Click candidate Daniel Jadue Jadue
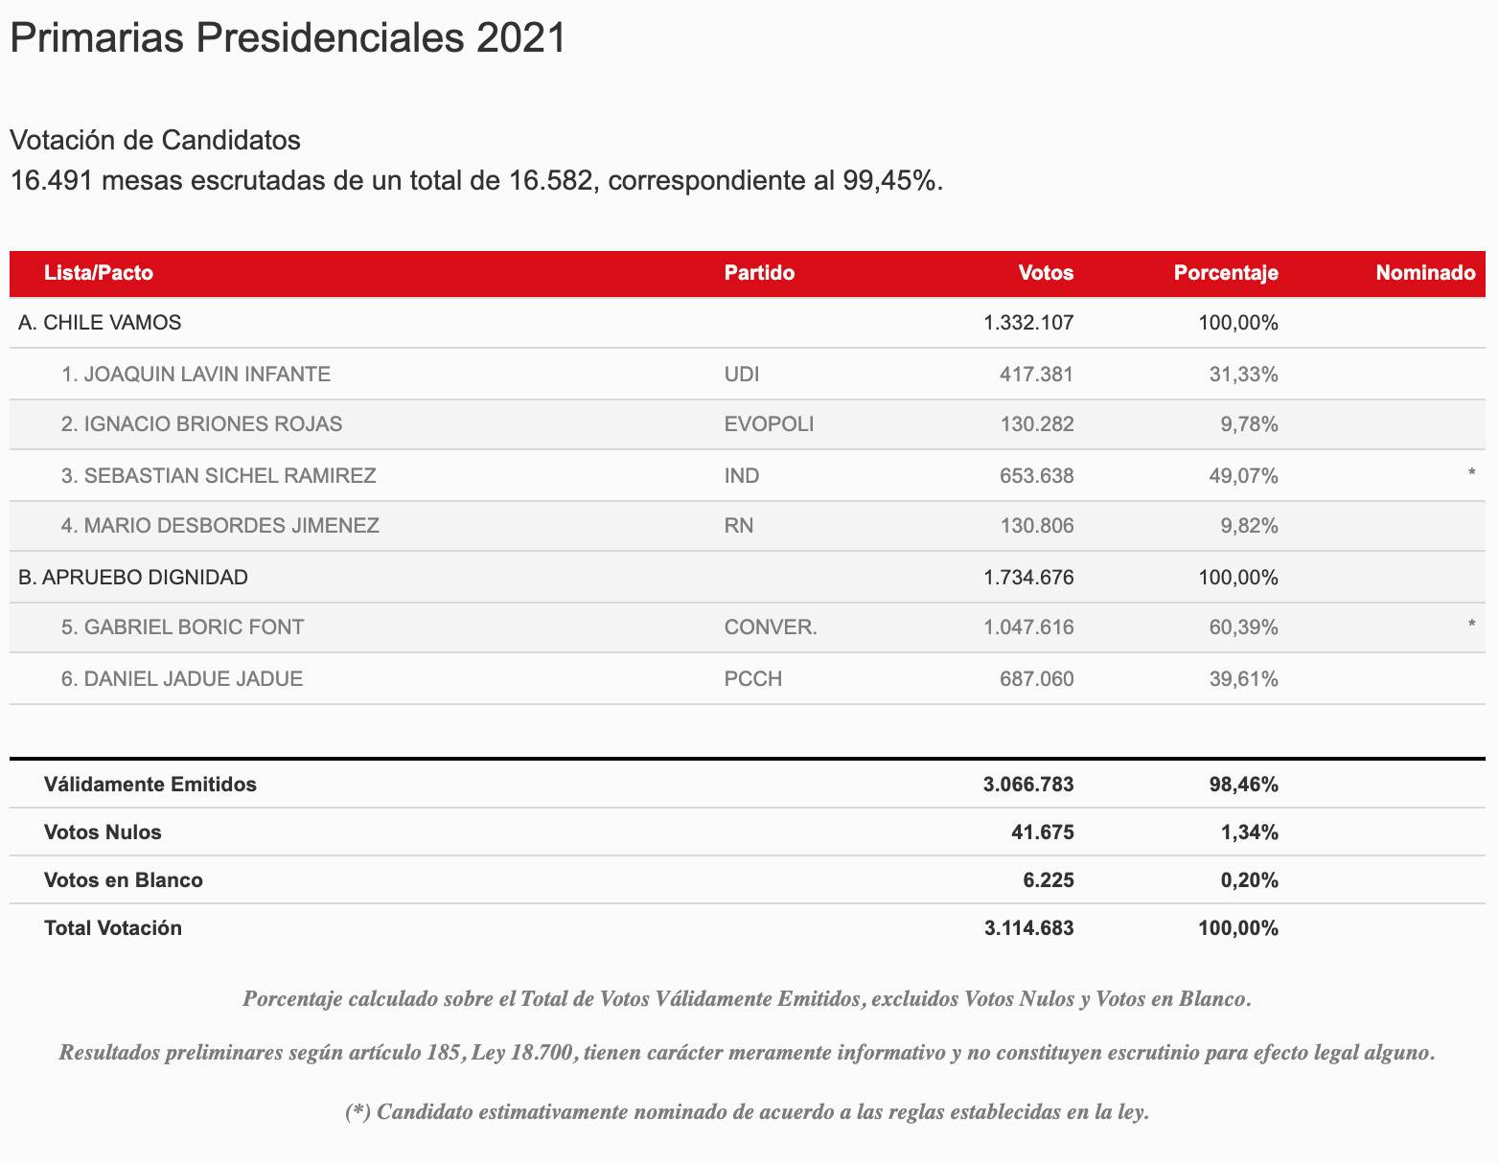 [182, 679]
